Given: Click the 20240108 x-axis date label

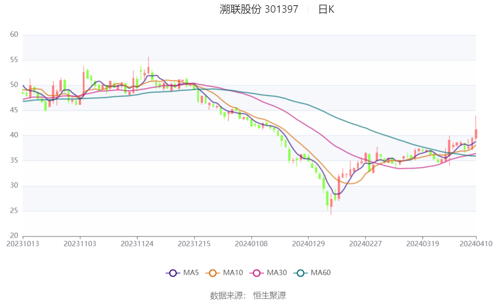Looking at the screenshot, I should point(251,244).
